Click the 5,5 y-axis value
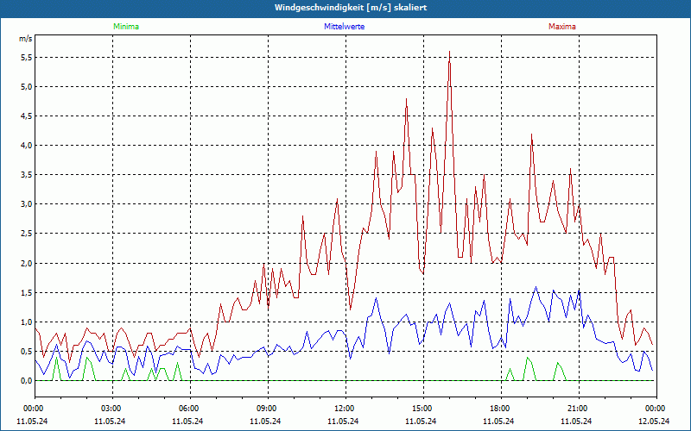The height and width of the screenshot is (431, 691). click(x=27, y=58)
